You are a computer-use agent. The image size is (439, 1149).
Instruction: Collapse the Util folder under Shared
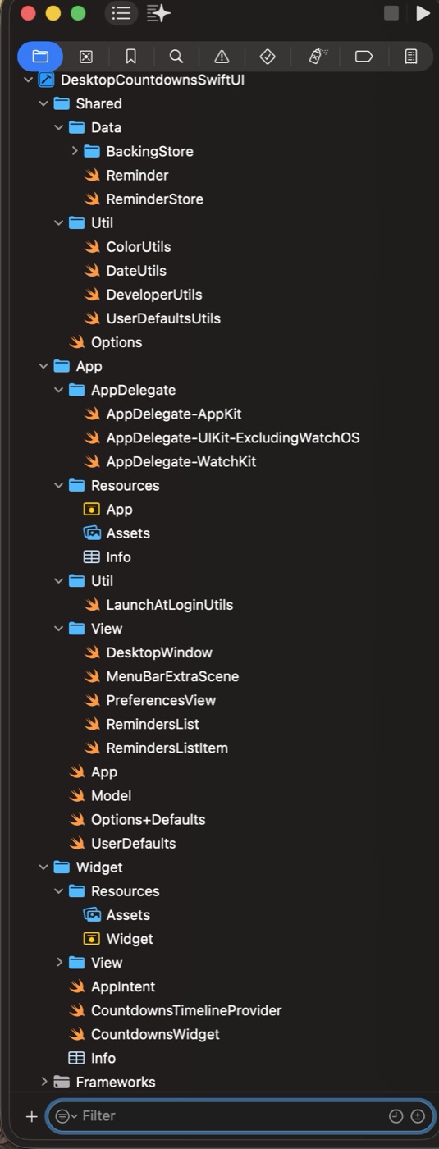(58, 222)
